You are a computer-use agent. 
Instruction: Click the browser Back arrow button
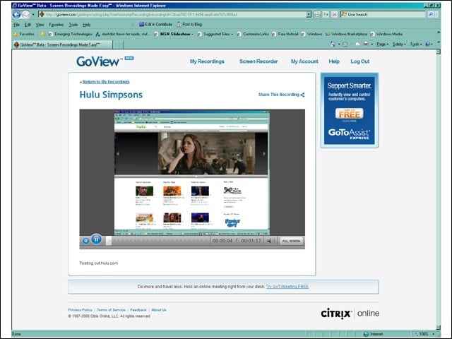point(16,14)
